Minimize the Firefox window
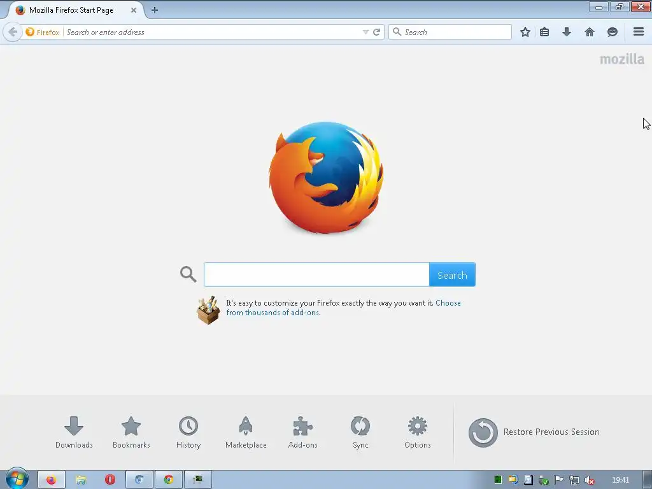 pos(599,6)
